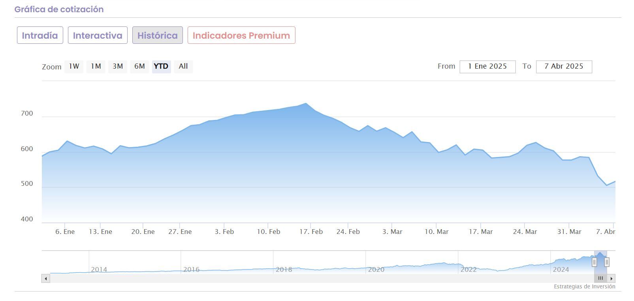Click the scrollbar right arrow
Screen dimensions: 634x301
[611, 279]
